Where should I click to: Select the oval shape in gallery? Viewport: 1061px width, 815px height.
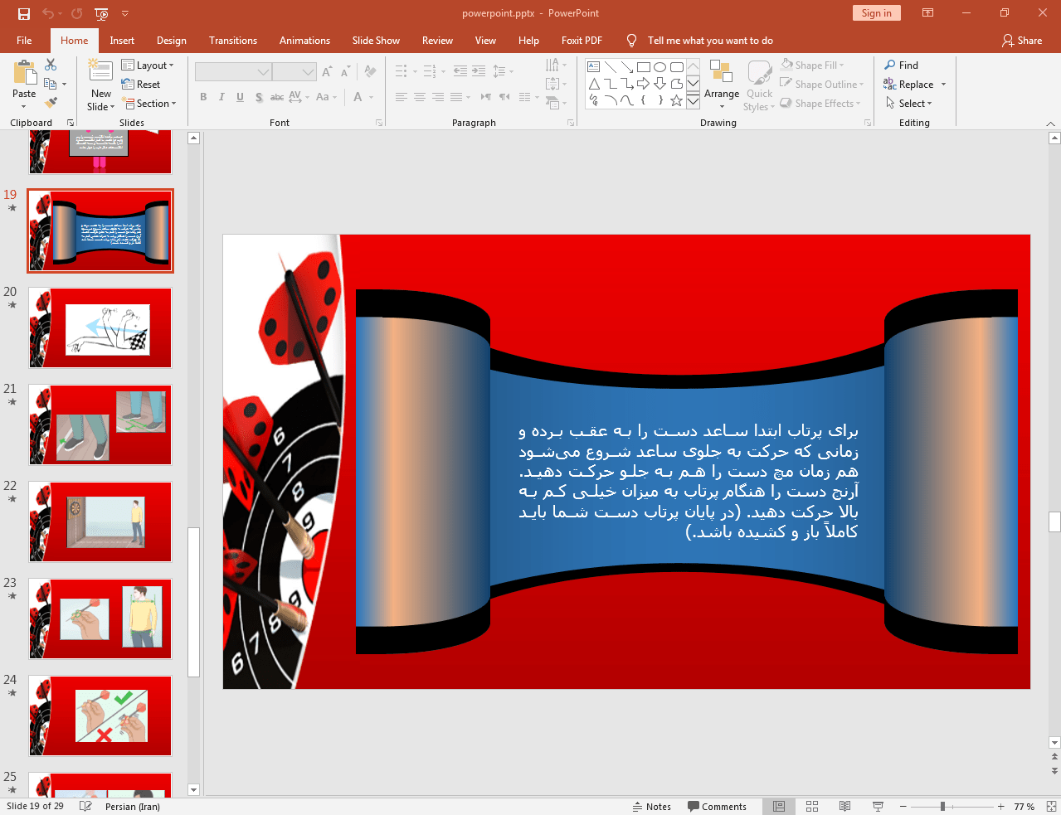pyautogui.click(x=659, y=67)
